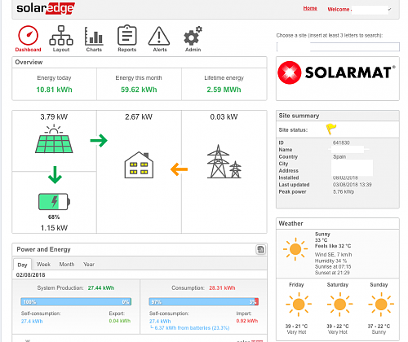Viewport: 408px width, 342px height.
Task: Open the Charts bar graph icon
Action: (94, 36)
